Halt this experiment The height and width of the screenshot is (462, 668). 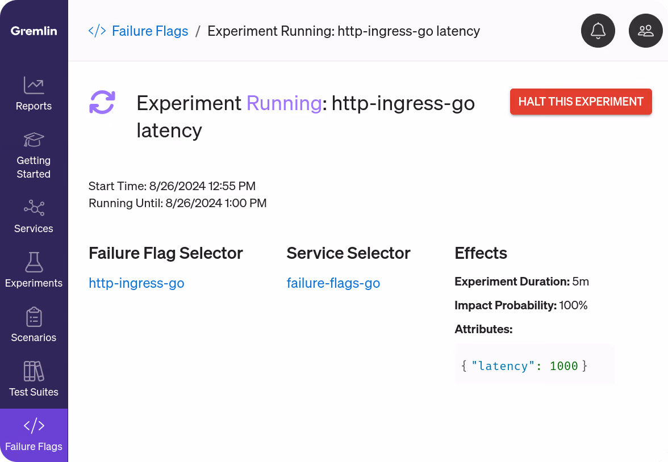[x=581, y=102]
